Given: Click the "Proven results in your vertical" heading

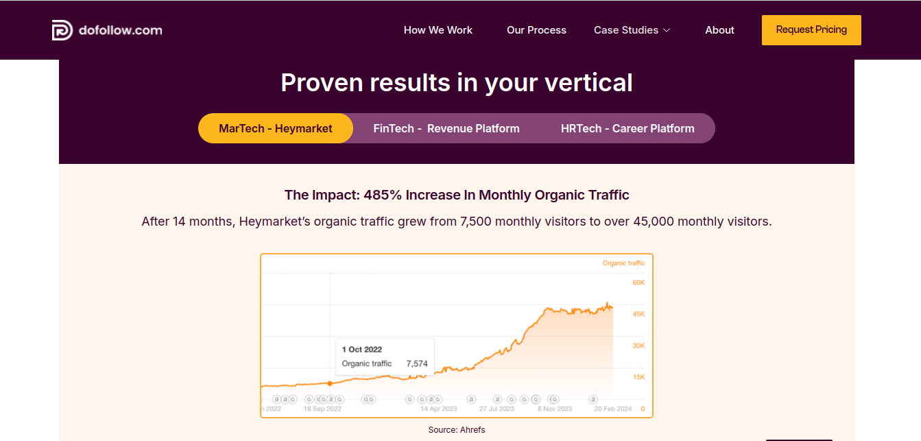Looking at the screenshot, I should point(457,82).
